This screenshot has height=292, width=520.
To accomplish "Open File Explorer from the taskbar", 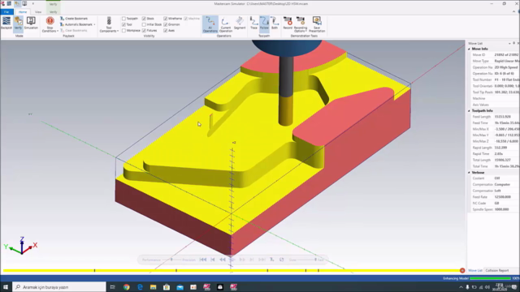I will point(153,287).
